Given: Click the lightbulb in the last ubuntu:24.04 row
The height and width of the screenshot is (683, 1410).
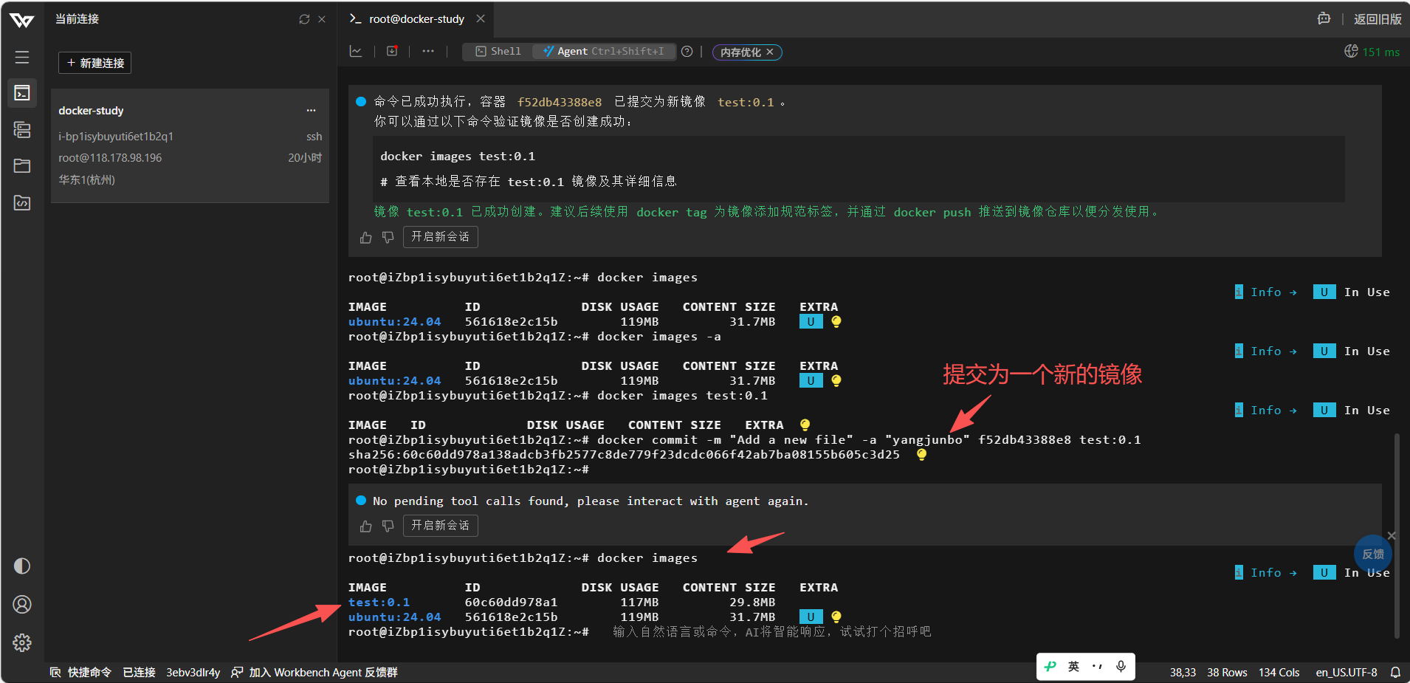Looking at the screenshot, I should [836, 617].
